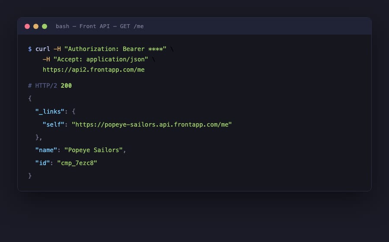Click the '$' shell prompt symbol
Screen dimensions: 389x242
click(30, 49)
